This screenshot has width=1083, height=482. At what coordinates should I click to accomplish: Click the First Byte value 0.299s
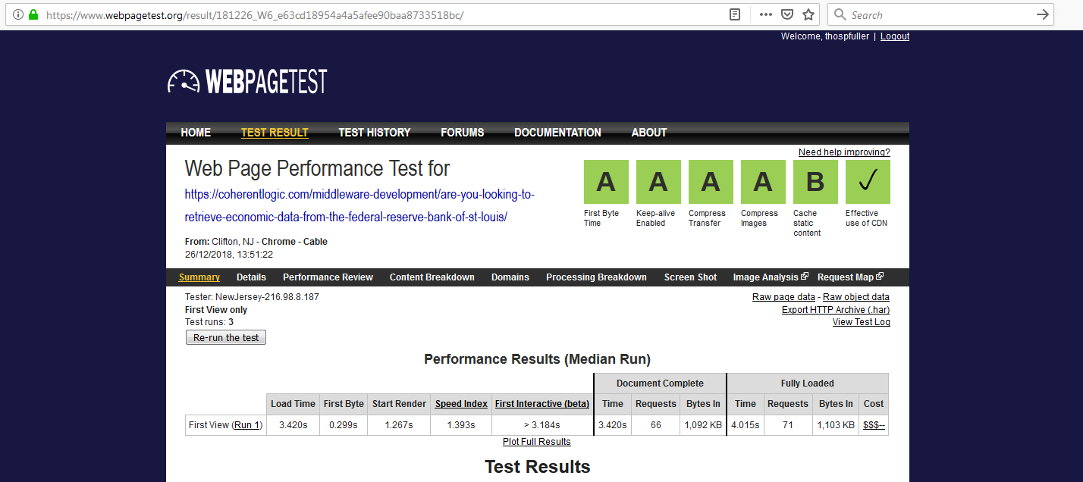(x=344, y=425)
